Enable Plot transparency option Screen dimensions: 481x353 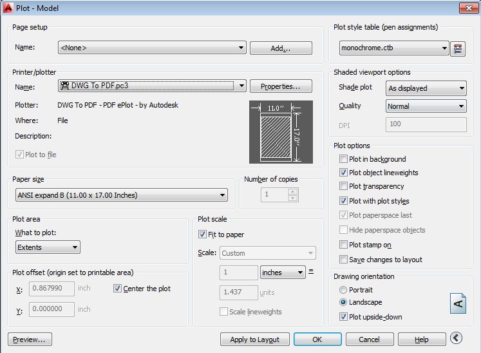point(343,186)
